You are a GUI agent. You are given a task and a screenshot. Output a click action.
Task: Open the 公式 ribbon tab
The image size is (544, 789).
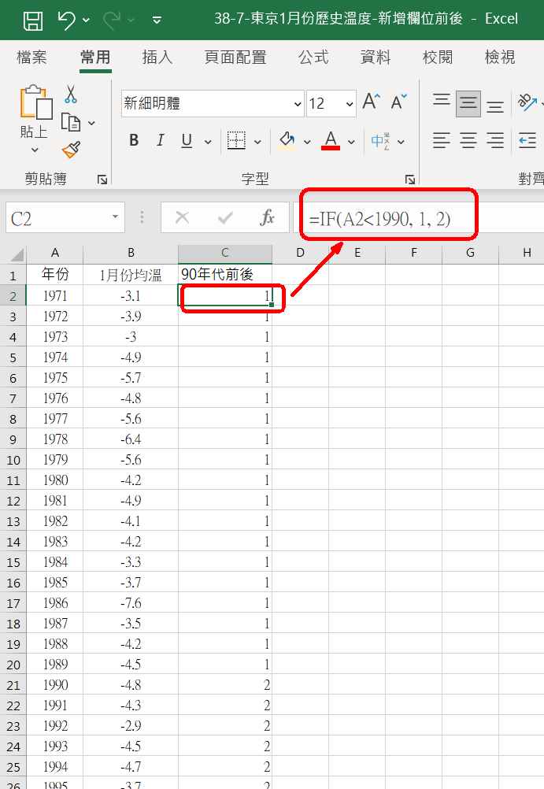click(x=313, y=57)
